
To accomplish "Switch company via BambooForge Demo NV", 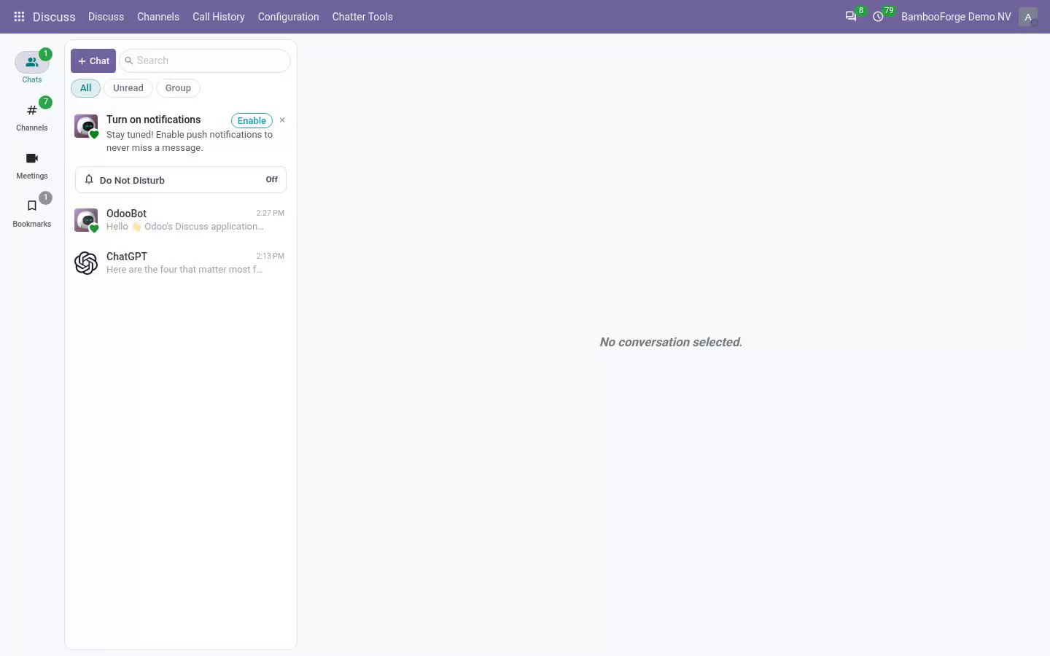I will 956,17.
